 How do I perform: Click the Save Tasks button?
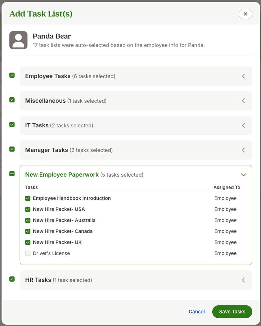pyautogui.click(x=232, y=312)
